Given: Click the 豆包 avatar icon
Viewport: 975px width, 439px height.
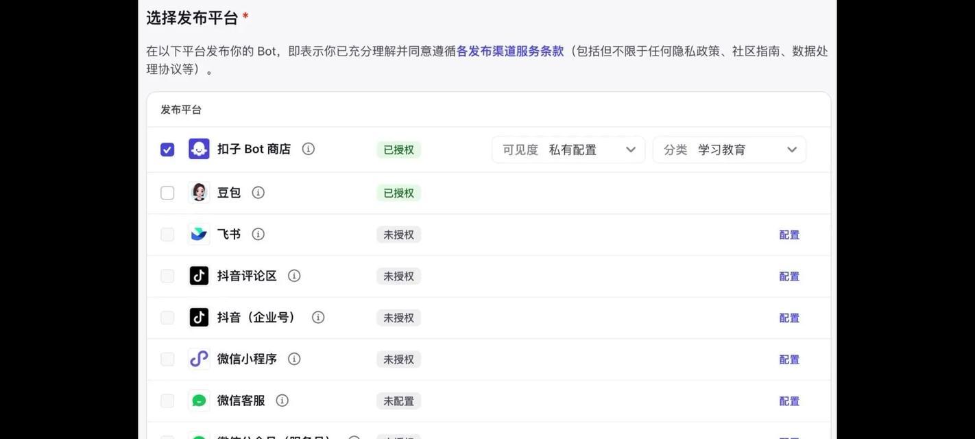Looking at the screenshot, I should click(199, 193).
